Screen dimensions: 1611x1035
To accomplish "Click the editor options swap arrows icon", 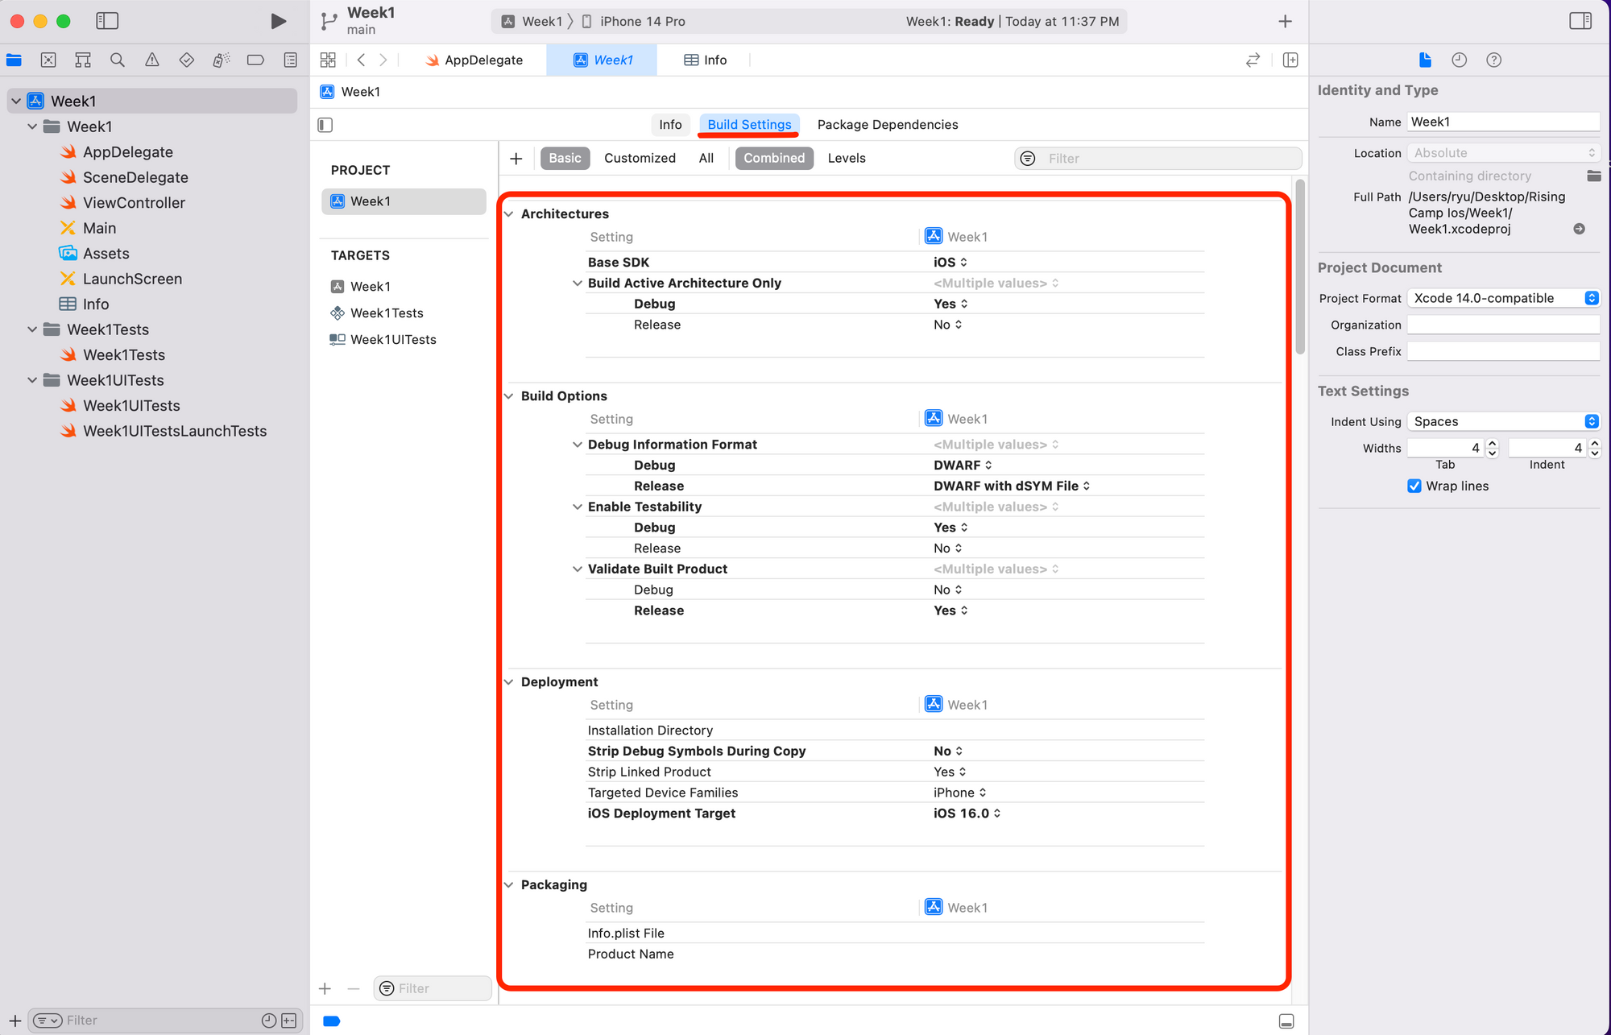I will coord(1253,60).
